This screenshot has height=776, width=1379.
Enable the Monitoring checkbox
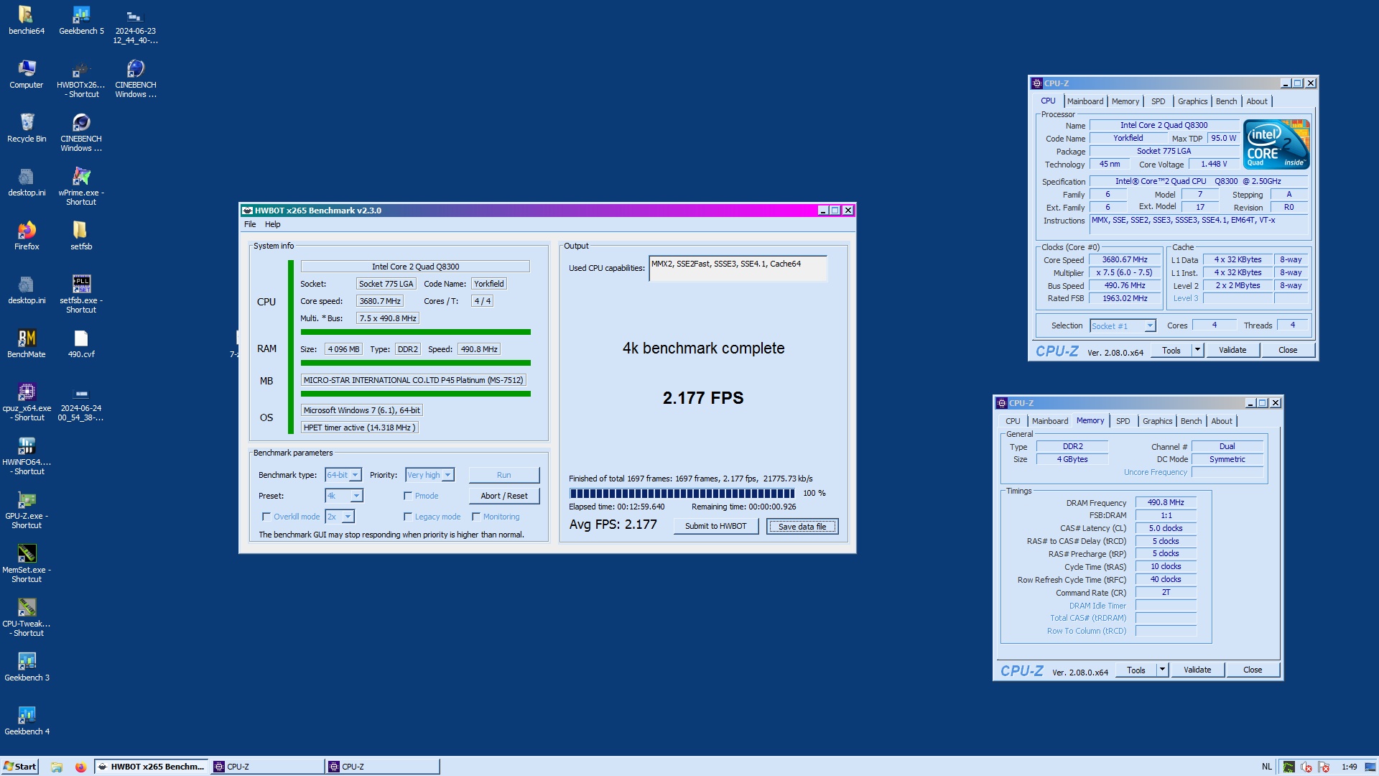[x=476, y=517]
